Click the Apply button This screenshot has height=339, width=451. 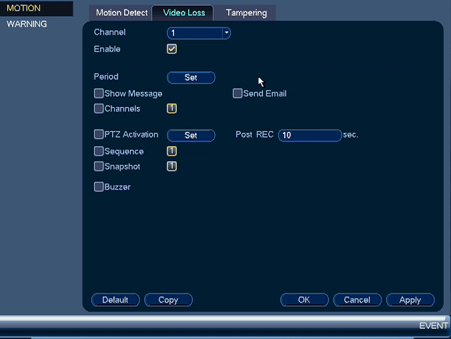[410, 300]
